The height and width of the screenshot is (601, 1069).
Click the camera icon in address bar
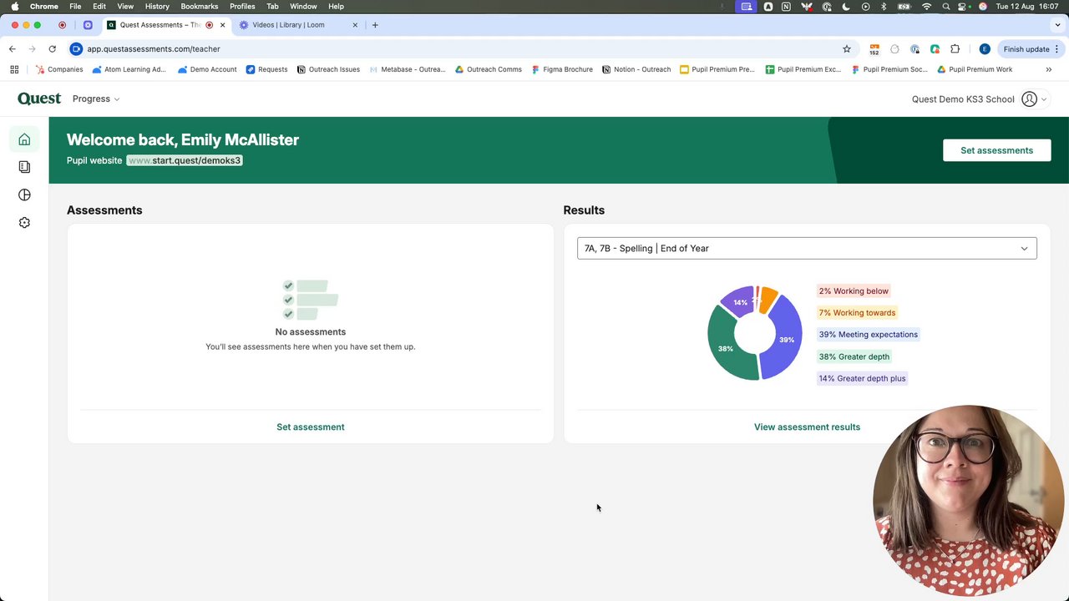click(77, 49)
